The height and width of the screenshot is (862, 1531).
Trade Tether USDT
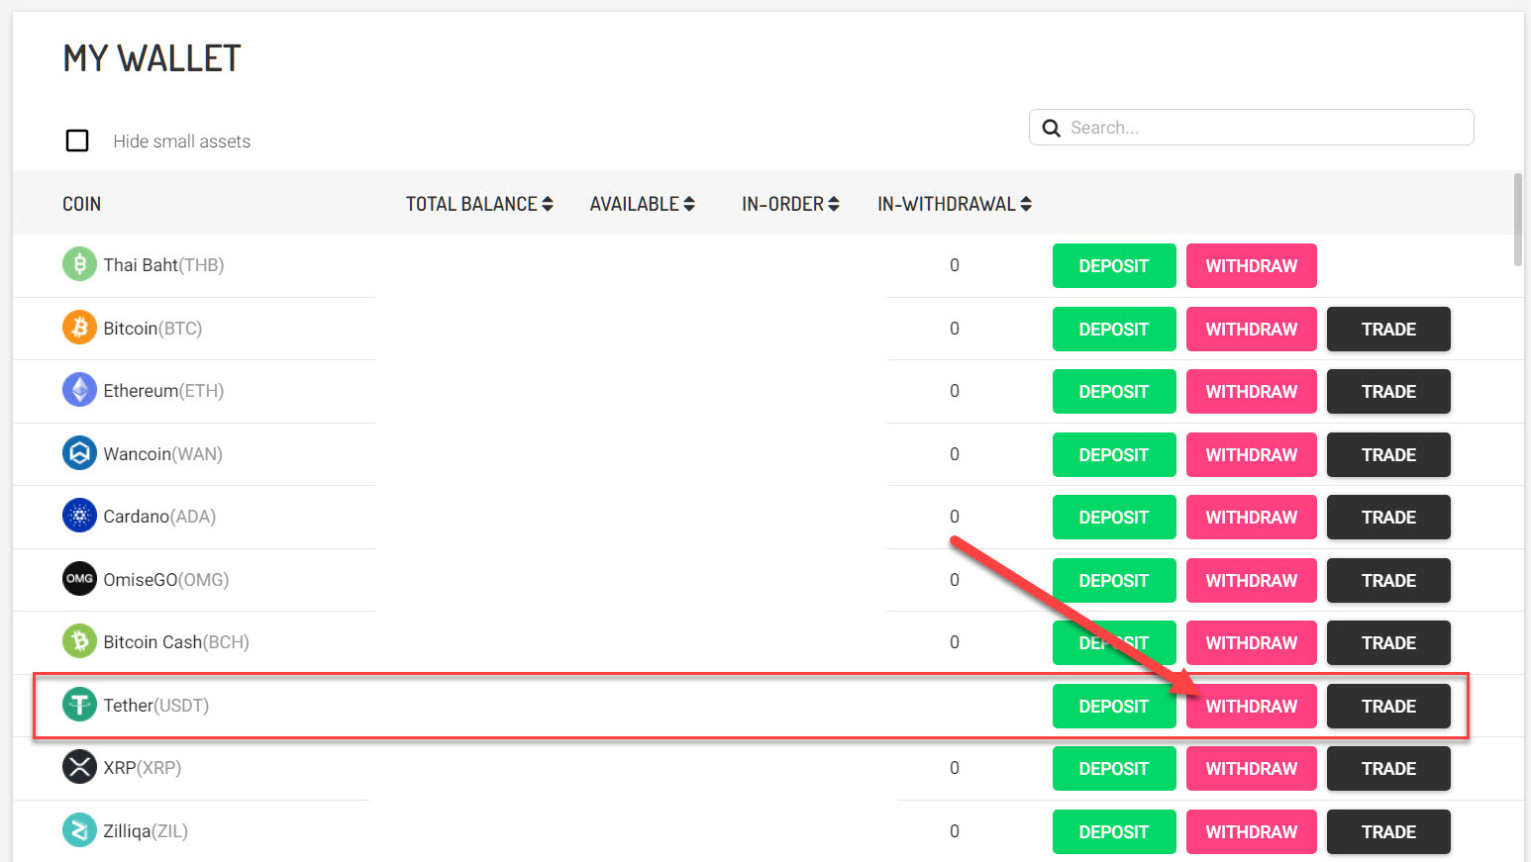1388,706
